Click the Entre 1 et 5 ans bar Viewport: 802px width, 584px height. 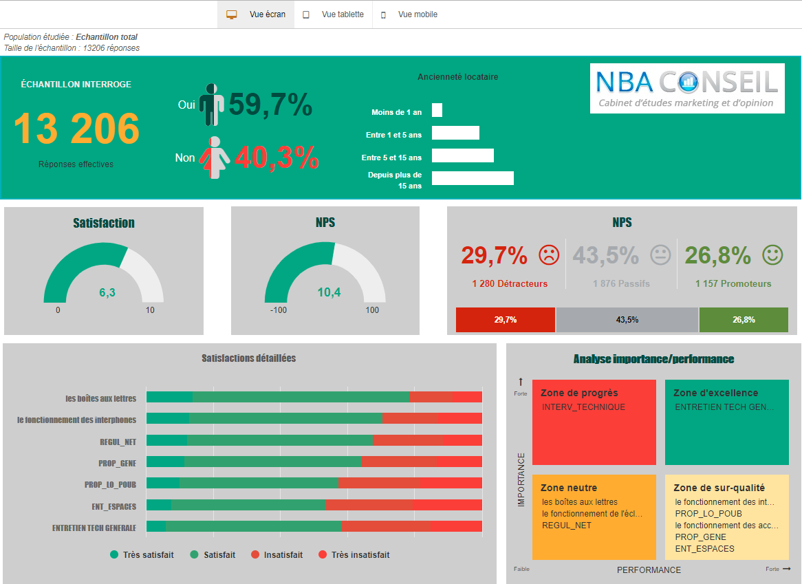point(455,133)
